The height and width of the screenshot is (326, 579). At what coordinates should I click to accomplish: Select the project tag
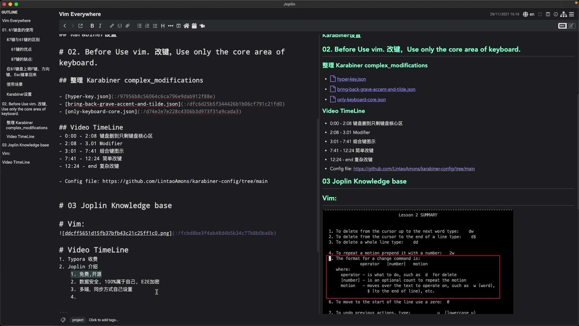[x=78, y=320]
